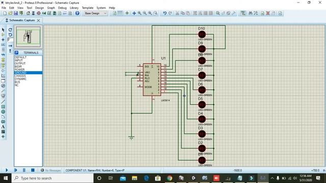Click the Windows search box
This screenshot has width=326, height=183.
point(52,178)
